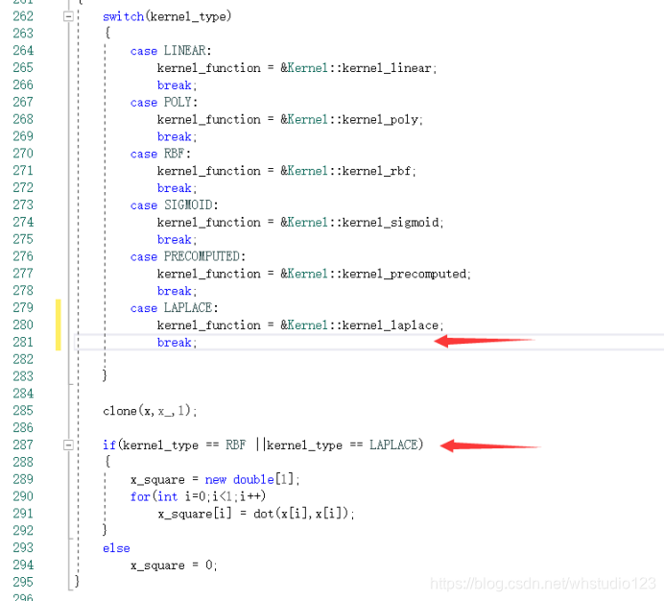Click the 'break;' statement on line 269
The height and width of the screenshot is (601, 665).
click(177, 136)
